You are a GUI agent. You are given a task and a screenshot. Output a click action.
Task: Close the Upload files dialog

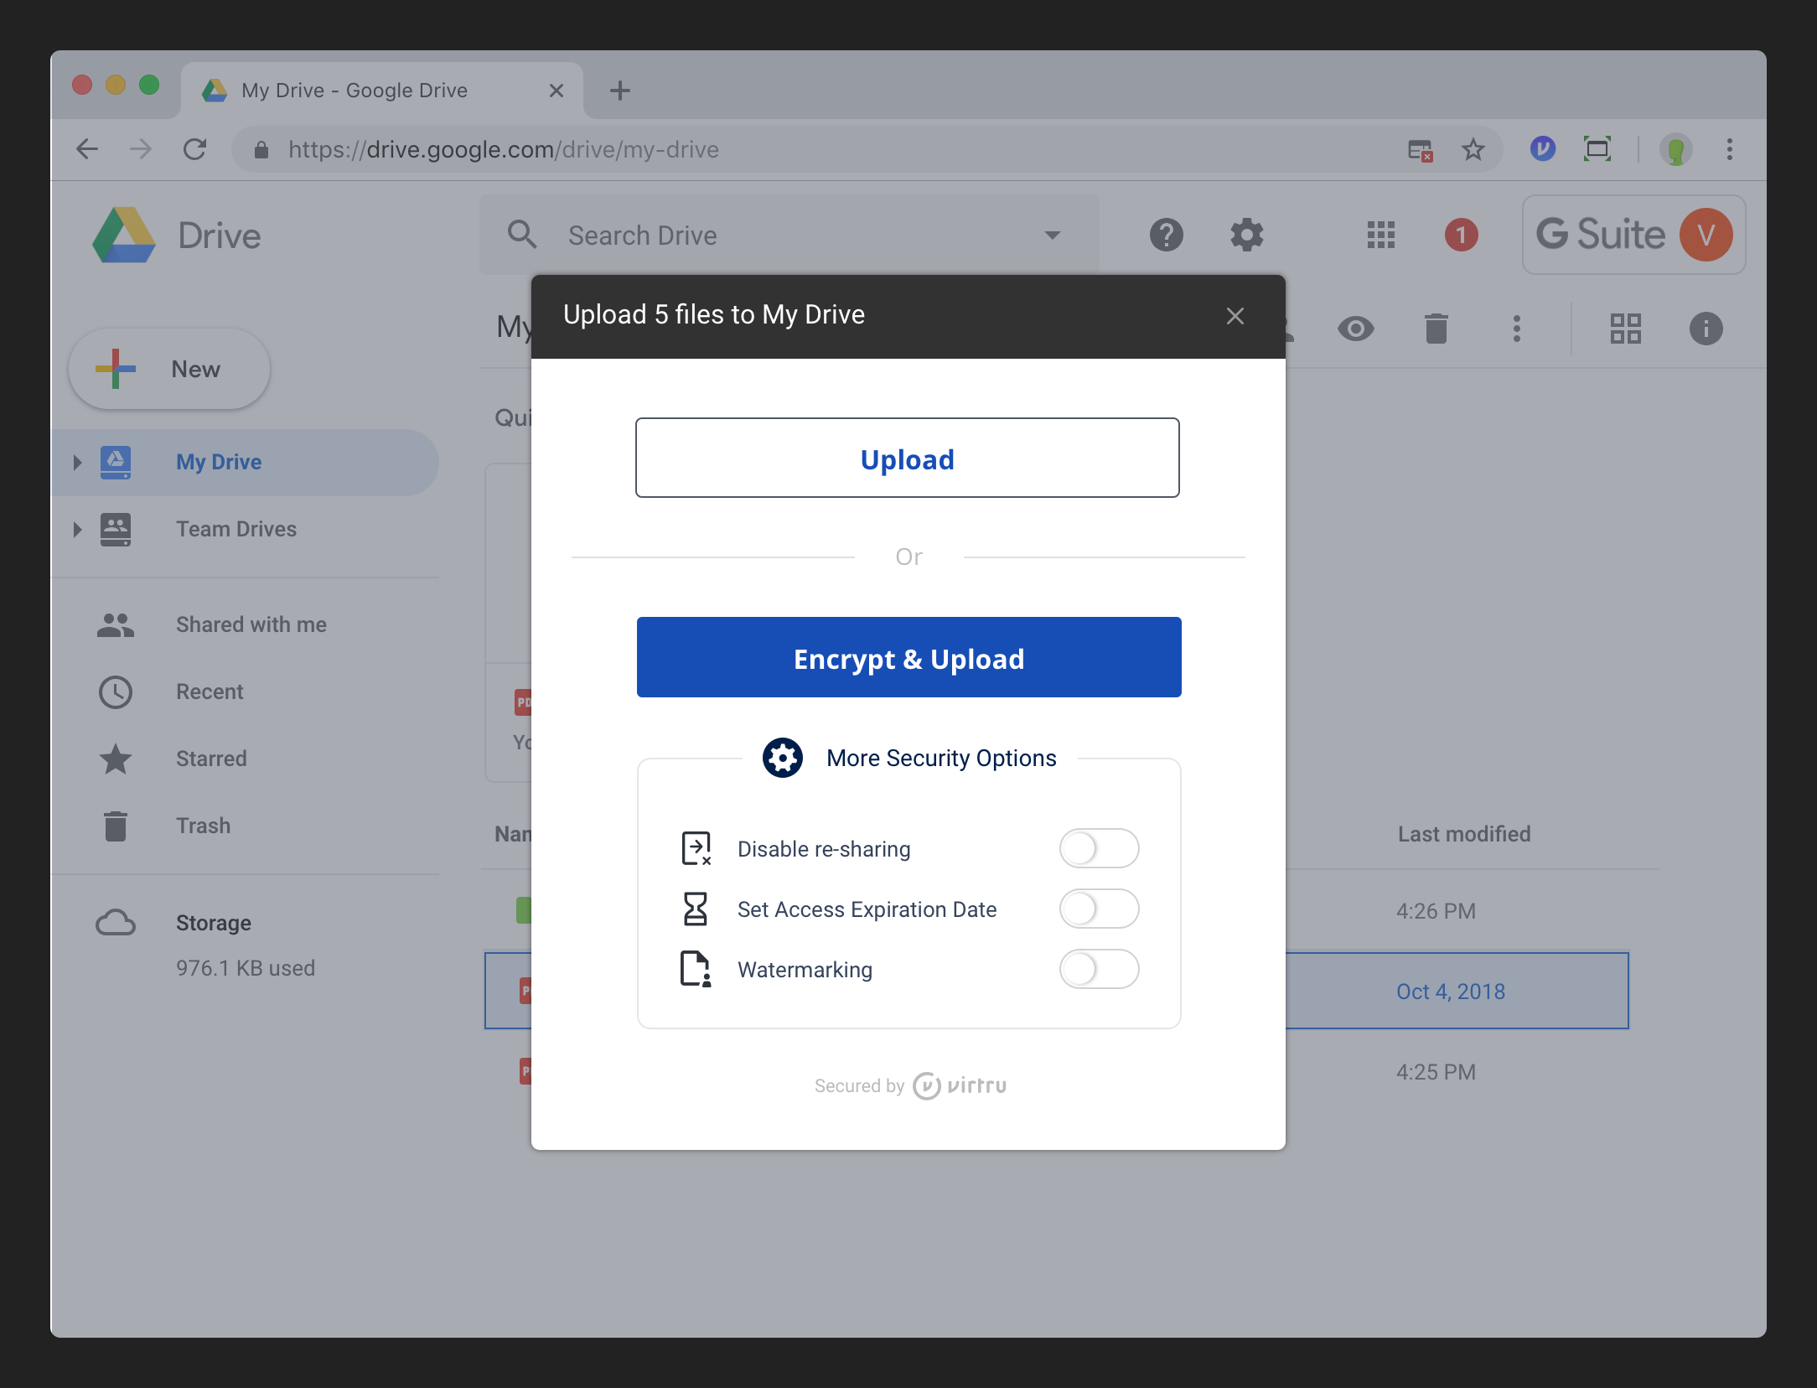click(1235, 316)
